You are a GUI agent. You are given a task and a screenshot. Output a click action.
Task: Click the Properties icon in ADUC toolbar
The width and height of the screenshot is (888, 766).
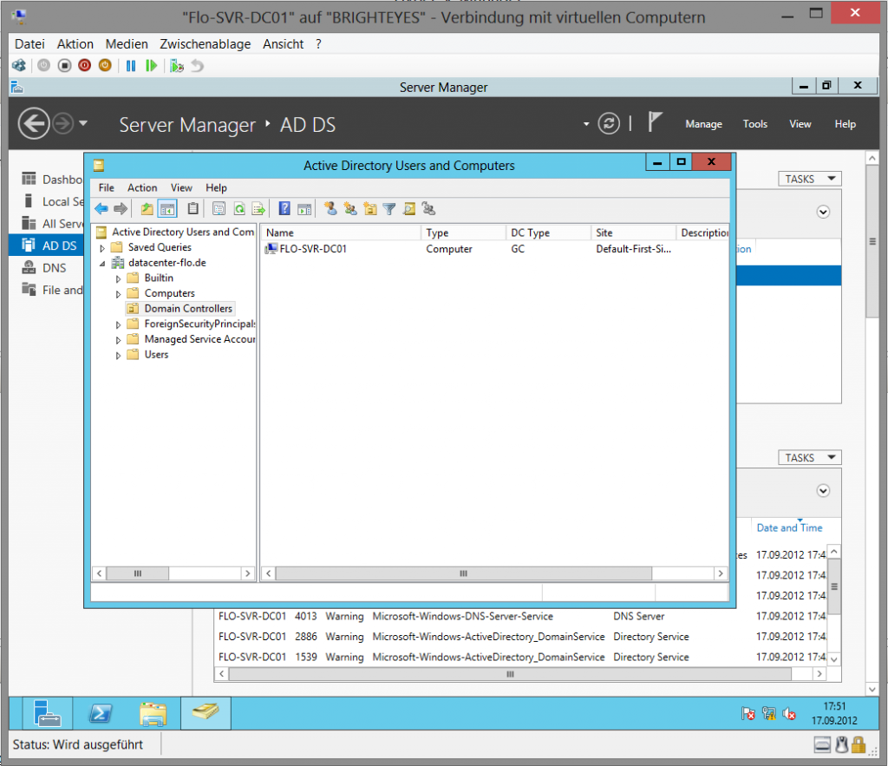tap(219, 209)
